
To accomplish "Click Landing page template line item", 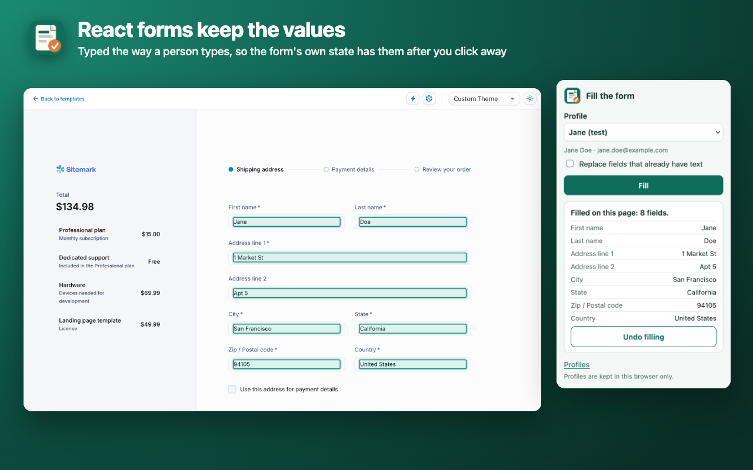I will (109, 324).
